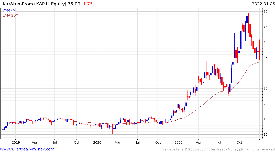Click the 'Oct' x-axis label before 2021

[158, 143]
